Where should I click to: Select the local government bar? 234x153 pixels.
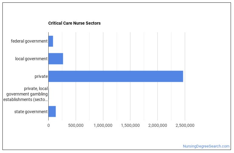coord(56,59)
